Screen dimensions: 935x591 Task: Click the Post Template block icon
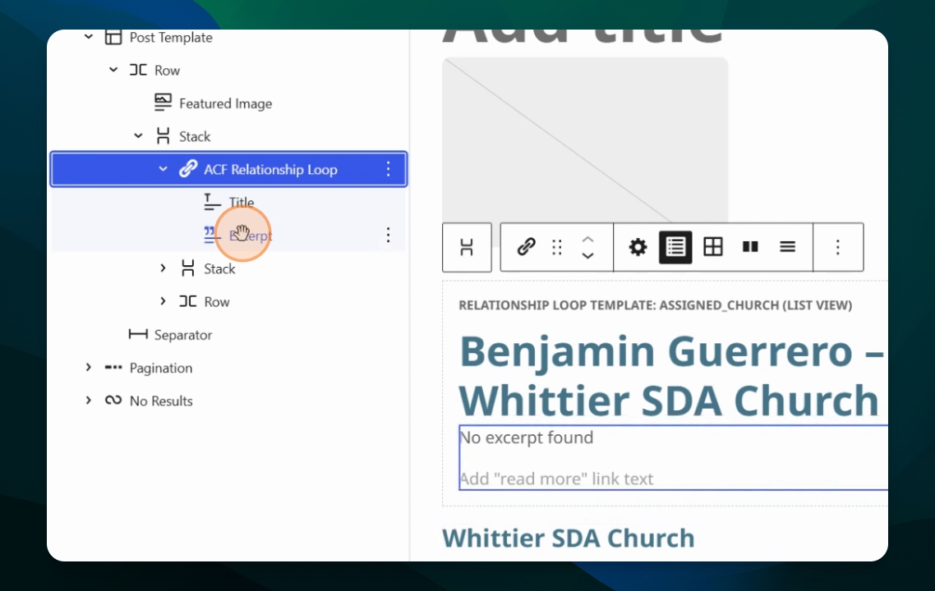tap(113, 37)
